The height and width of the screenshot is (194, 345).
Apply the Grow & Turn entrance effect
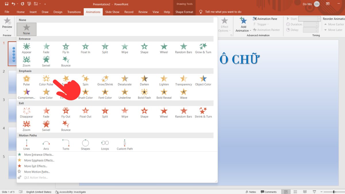point(203,48)
